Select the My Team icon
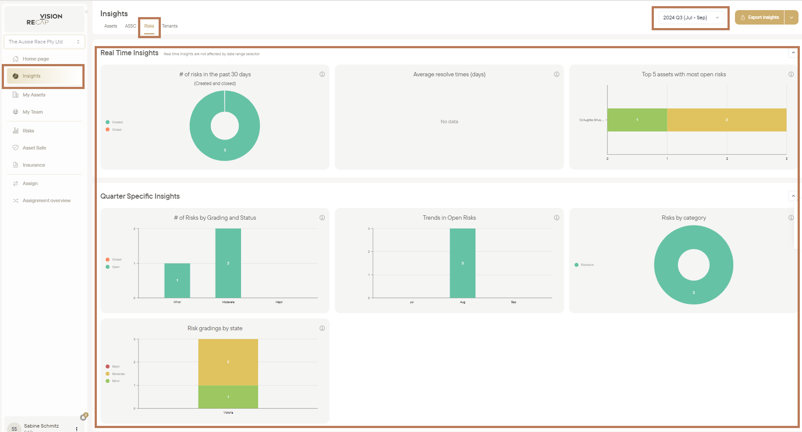Screen dimensions: 802x432 pos(16,112)
